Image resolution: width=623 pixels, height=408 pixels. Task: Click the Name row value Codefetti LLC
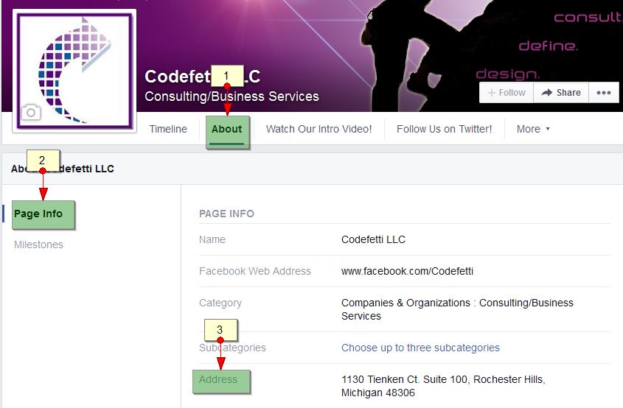point(373,239)
